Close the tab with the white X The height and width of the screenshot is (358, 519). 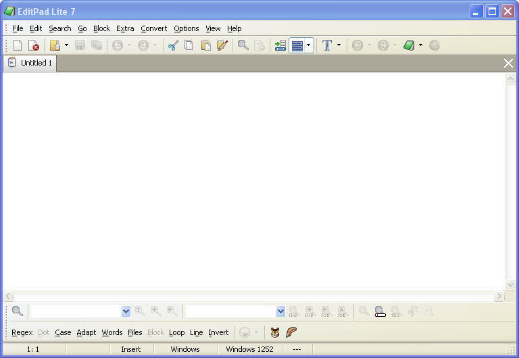508,63
